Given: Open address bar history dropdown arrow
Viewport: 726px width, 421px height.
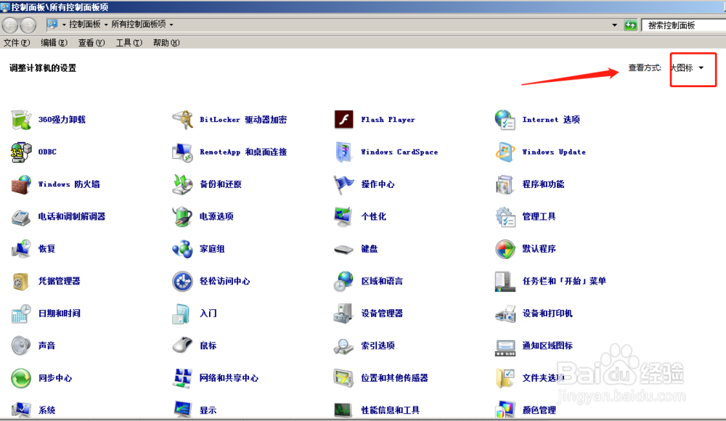Looking at the screenshot, I should [x=614, y=25].
